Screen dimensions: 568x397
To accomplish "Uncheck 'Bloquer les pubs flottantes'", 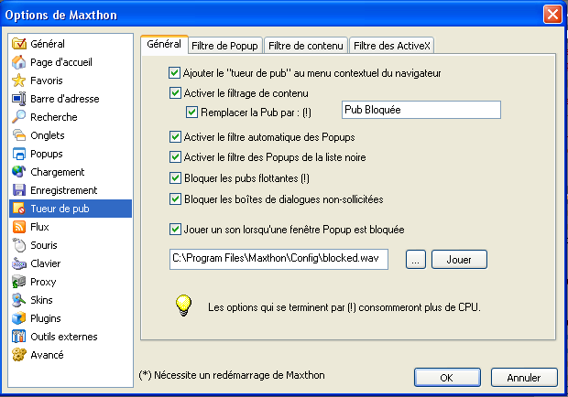I will pyautogui.click(x=175, y=178).
